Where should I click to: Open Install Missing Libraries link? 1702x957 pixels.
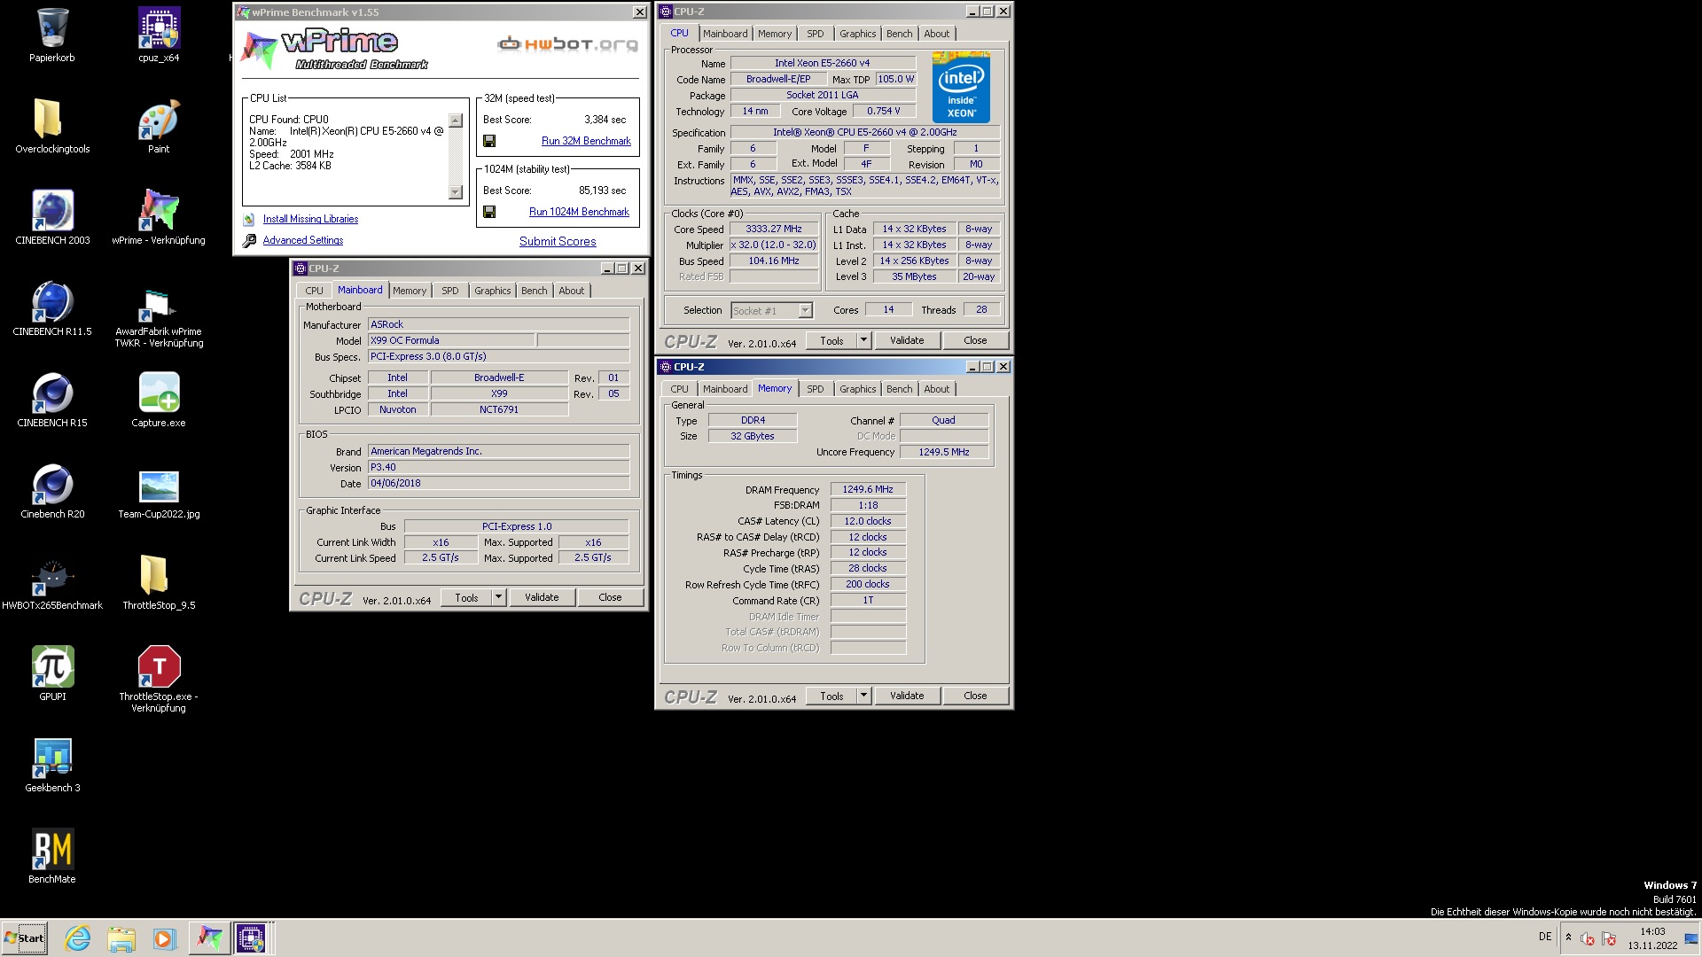pyautogui.click(x=310, y=219)
